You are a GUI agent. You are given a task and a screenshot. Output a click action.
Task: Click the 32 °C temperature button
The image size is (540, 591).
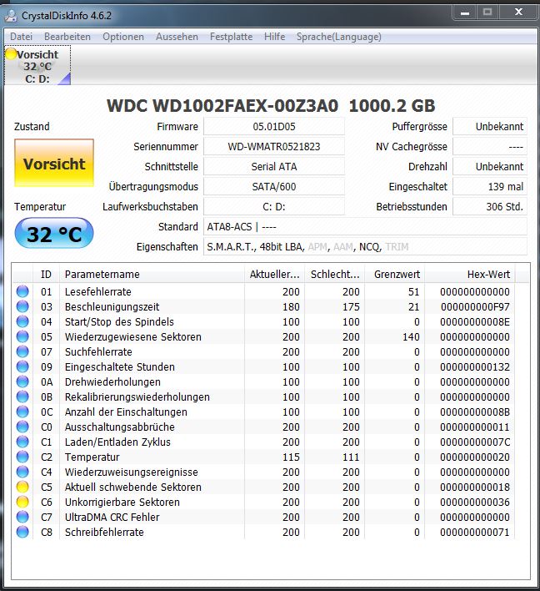point(54,234)
